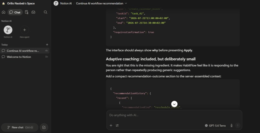The image size is (260, 133).
Task: Select the Notion AI agent avatar
Action: pyautogui.click(x=8, y=30)
